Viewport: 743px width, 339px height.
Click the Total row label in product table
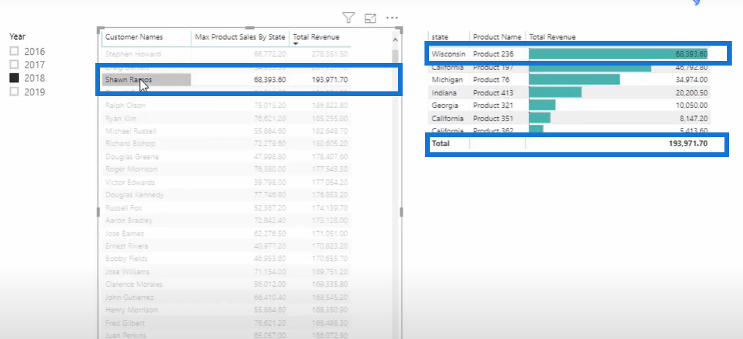click(x=440, y=143)
